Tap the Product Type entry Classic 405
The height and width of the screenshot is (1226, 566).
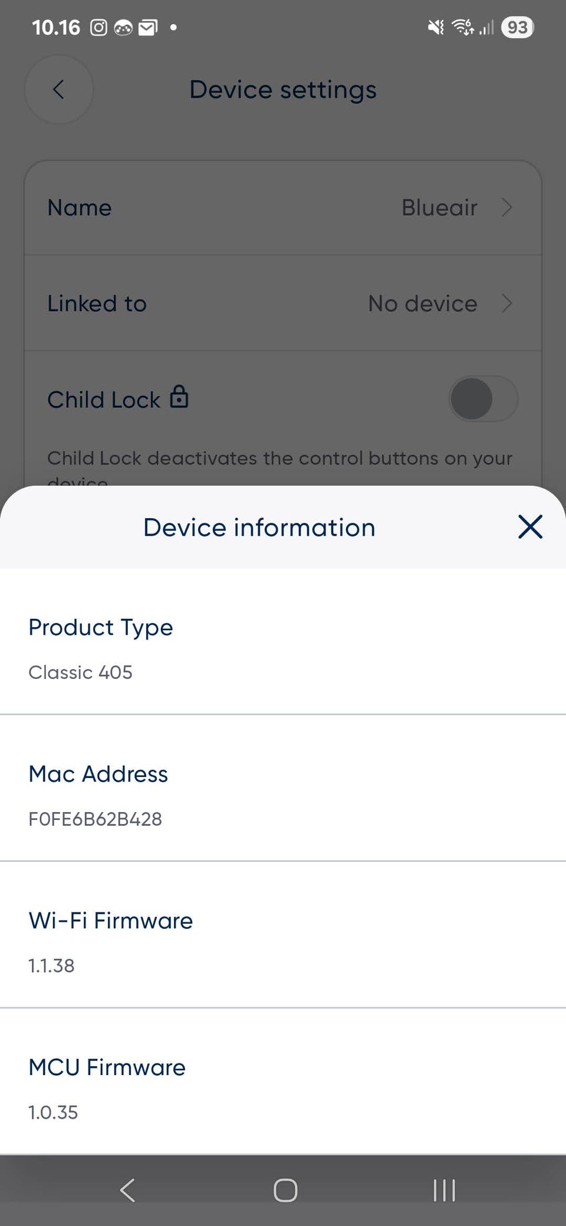click(81, 672)
